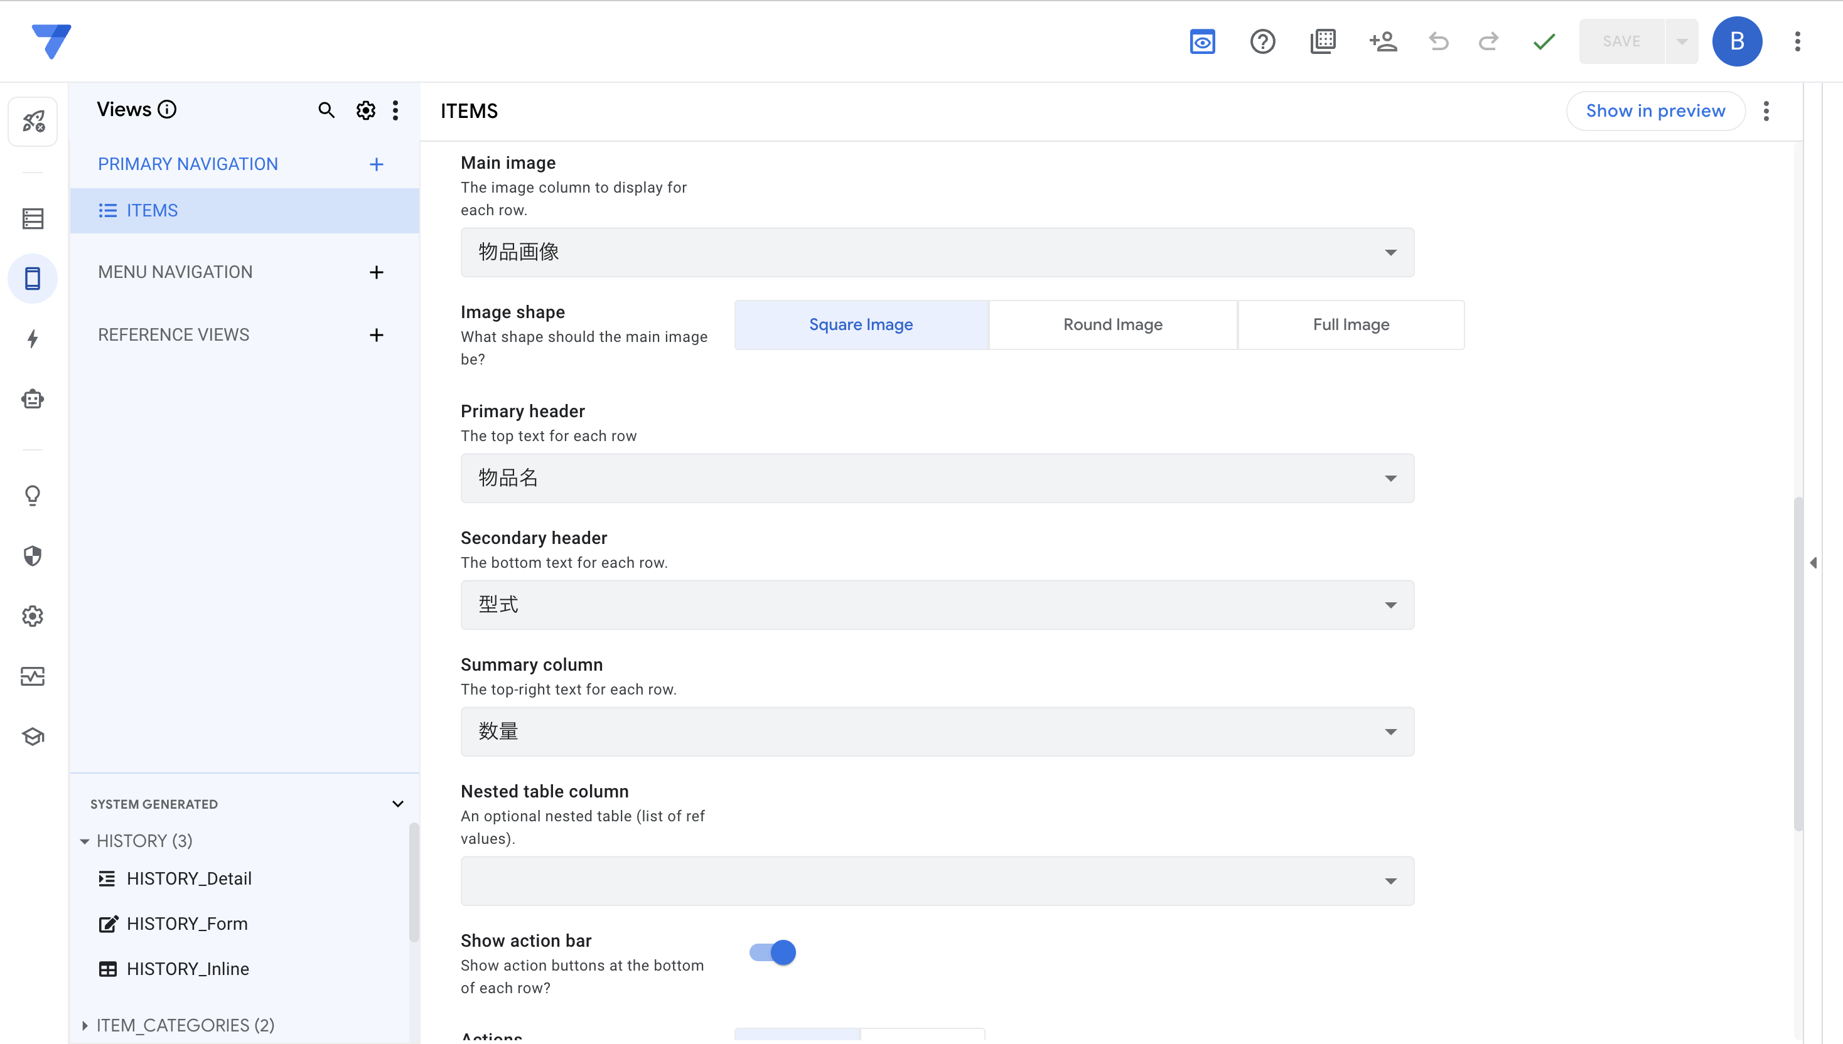Select Round Image shape option
1843x1044 pixels.
point(1112,325)
